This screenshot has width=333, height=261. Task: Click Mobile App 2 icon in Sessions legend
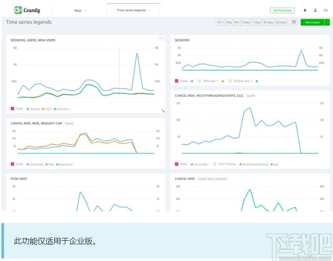click(230, 81)
